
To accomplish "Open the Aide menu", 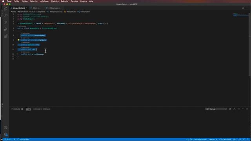I will click(91, 1).
